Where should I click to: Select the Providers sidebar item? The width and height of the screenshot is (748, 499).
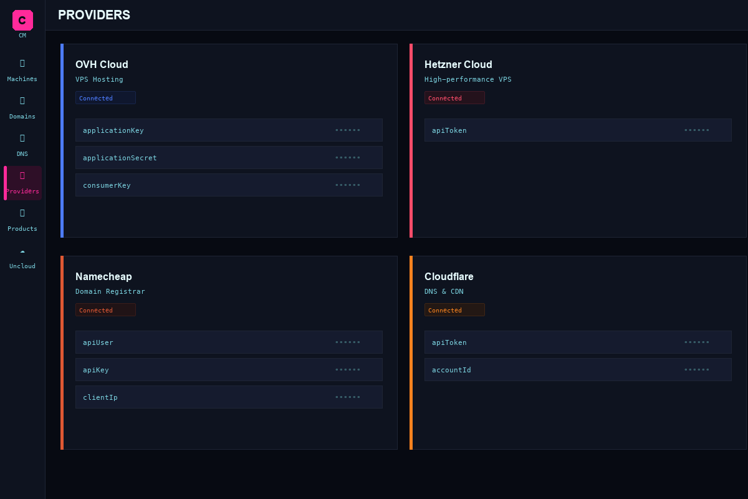click(22, 183)
